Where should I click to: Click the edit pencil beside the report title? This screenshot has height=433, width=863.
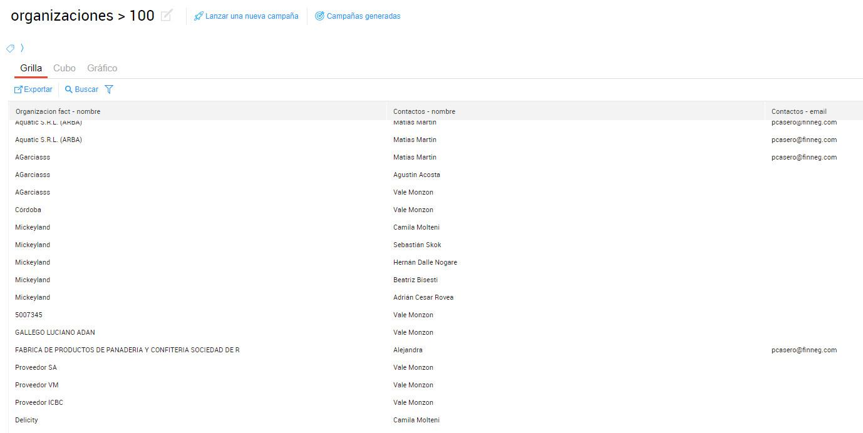166,16
